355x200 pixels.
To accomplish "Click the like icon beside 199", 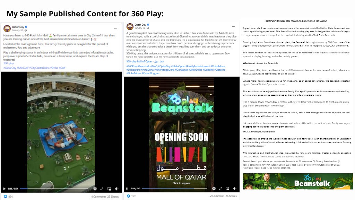I will click(128, 196).
